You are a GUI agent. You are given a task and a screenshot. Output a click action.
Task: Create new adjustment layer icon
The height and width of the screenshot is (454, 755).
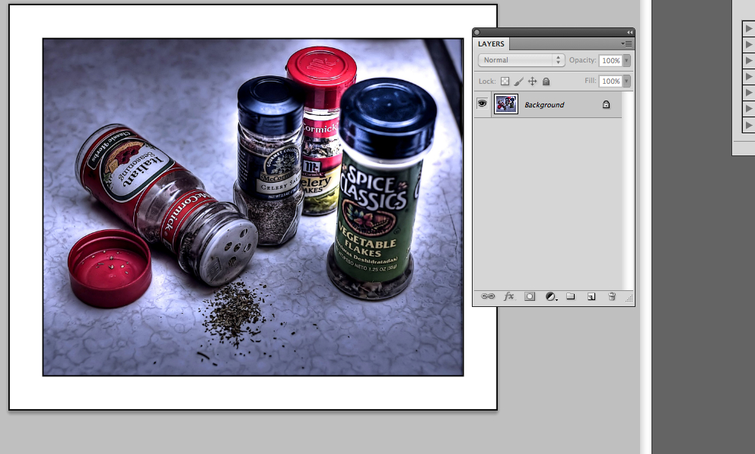click(x=551, y=296)
